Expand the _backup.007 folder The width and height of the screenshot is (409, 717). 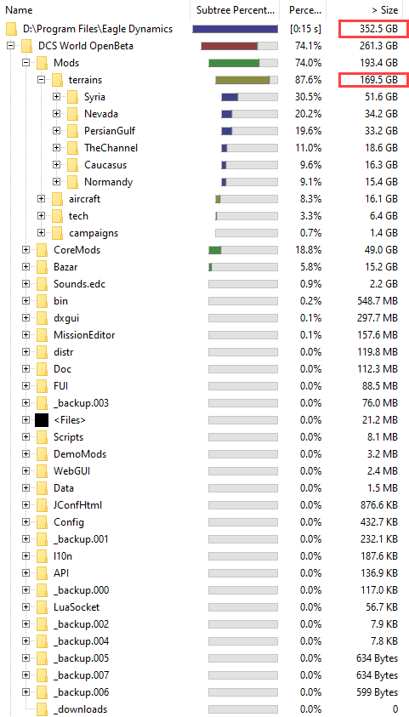[26, 675]
